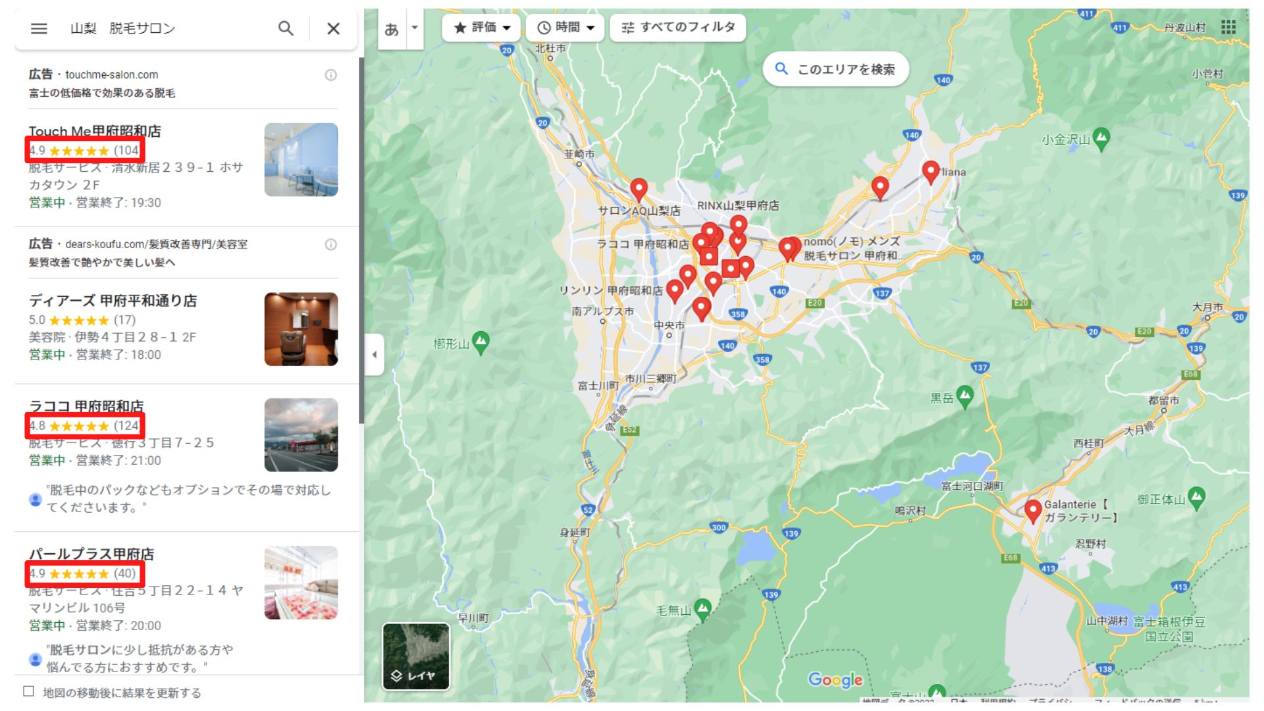Click review snippet 脱毛中のパックなども
The height and width of the screenshot is (711, 1264).
coord(188,498)
